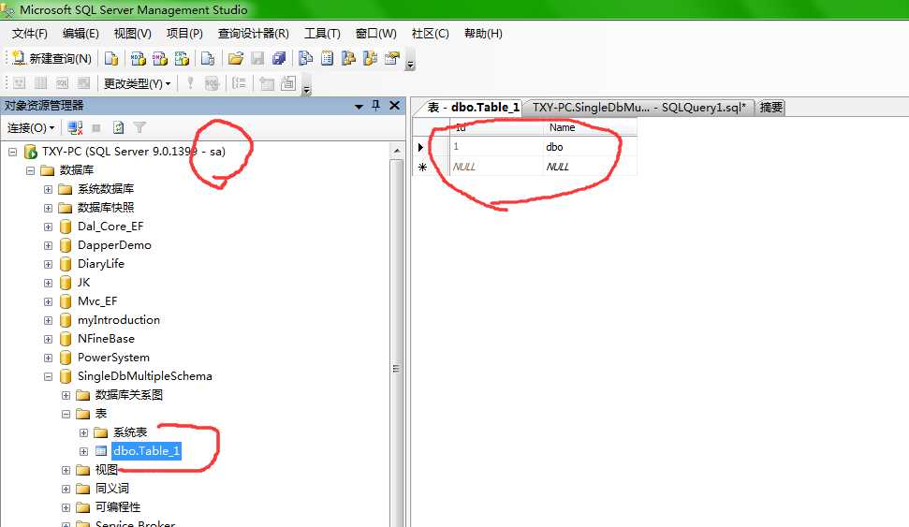Click the Add Table icon

[266, 83]
